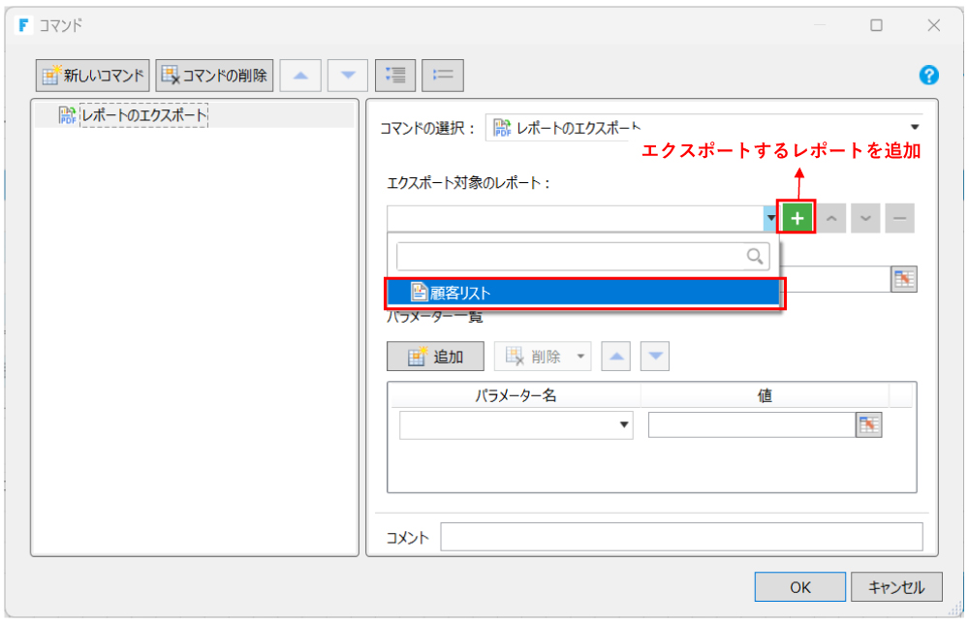Move report up in export list
The height and width of the screenshot is (625, 969).
pyautogui.click(x=832, y=219)
